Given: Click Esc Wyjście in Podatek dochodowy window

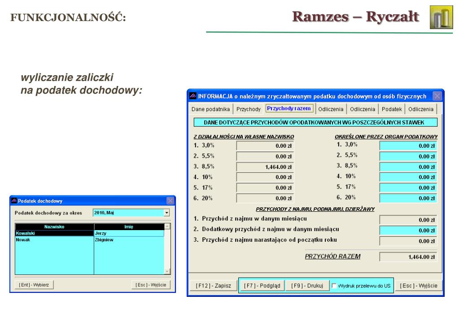Looking at the screenshot, I should [151, 285].
